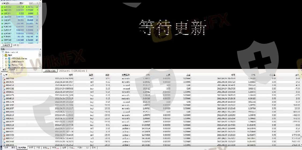
Task: Sort history by the 止损 column header
Action: point(168,75)
